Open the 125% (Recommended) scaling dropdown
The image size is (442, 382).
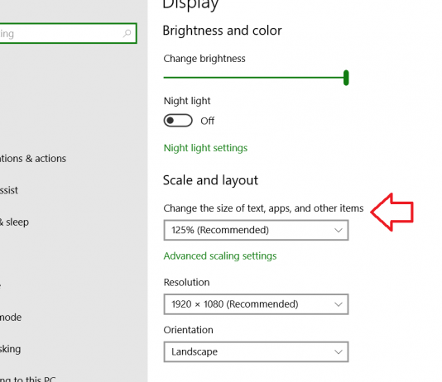coord(256,230)
